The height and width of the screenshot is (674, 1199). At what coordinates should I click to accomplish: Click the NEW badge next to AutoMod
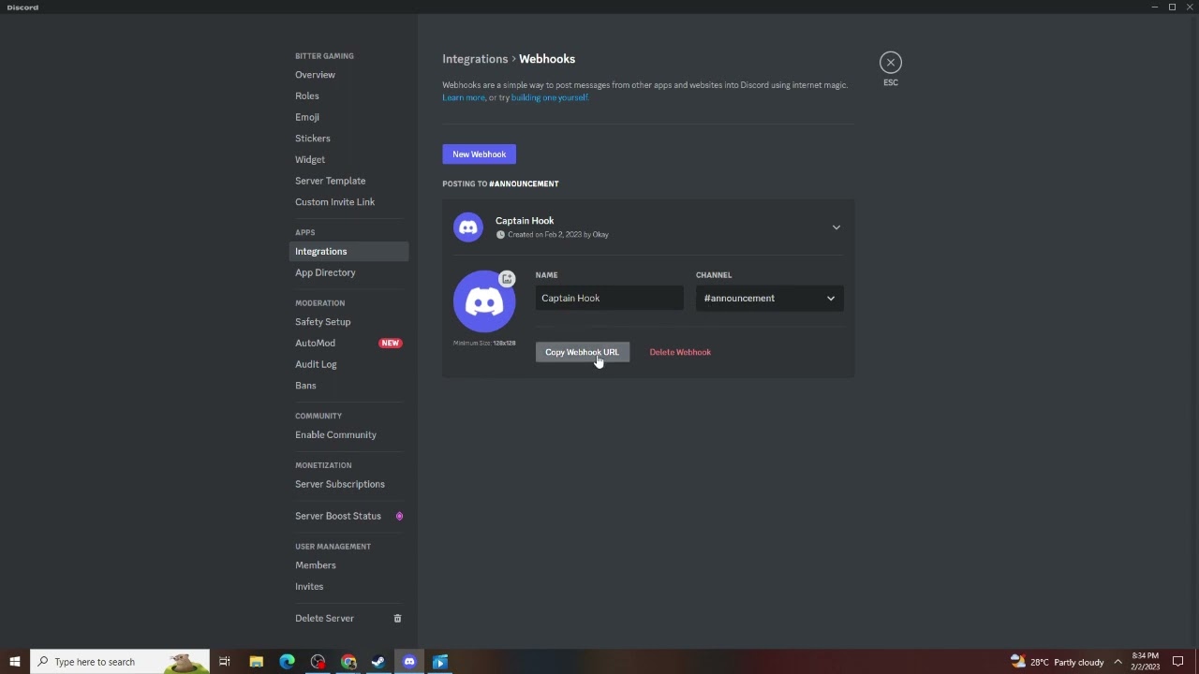pyautogui.click(x=391, y=344)
